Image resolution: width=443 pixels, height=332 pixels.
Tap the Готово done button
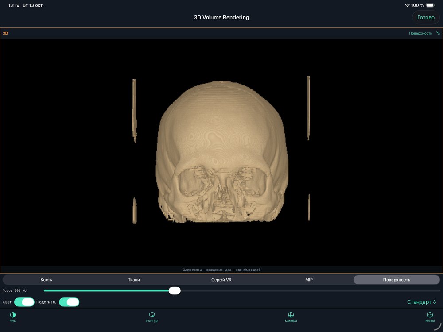426,18
